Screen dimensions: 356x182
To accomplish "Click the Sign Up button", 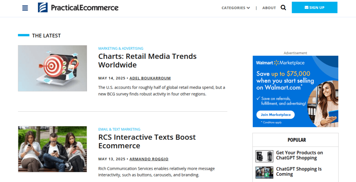I will pos(314,8).
